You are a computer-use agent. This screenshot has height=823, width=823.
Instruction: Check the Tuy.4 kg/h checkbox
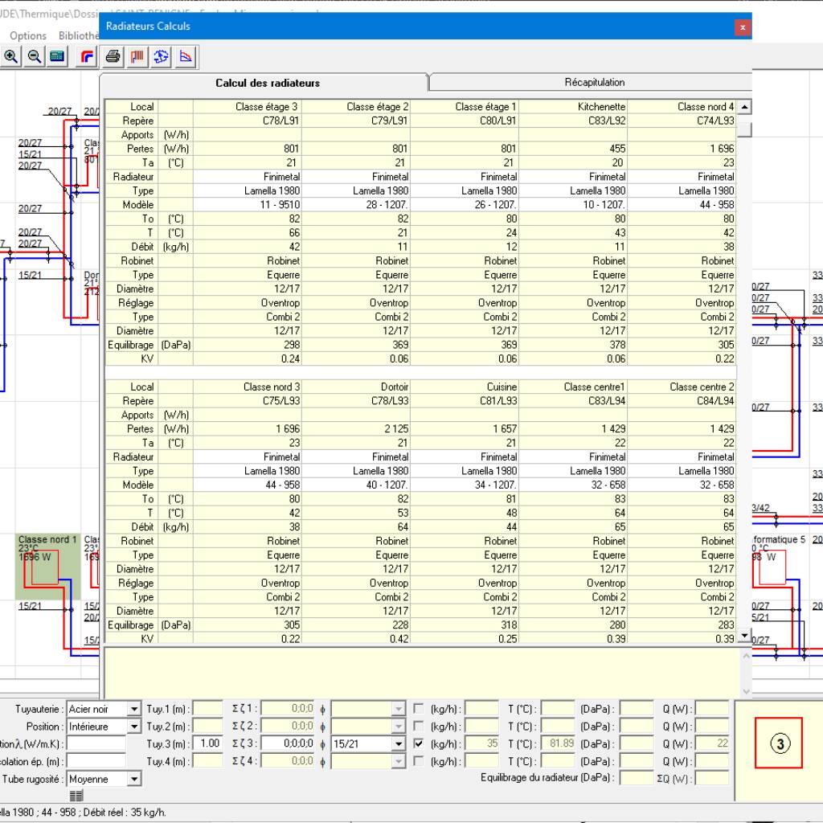coord(419,762)
